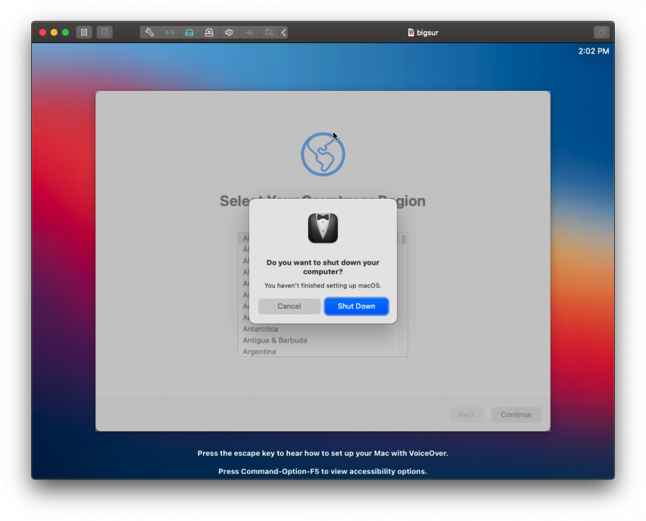The image size is (646, 521).
Task: Cancel the shut down dialog
Action: [289, 306]
